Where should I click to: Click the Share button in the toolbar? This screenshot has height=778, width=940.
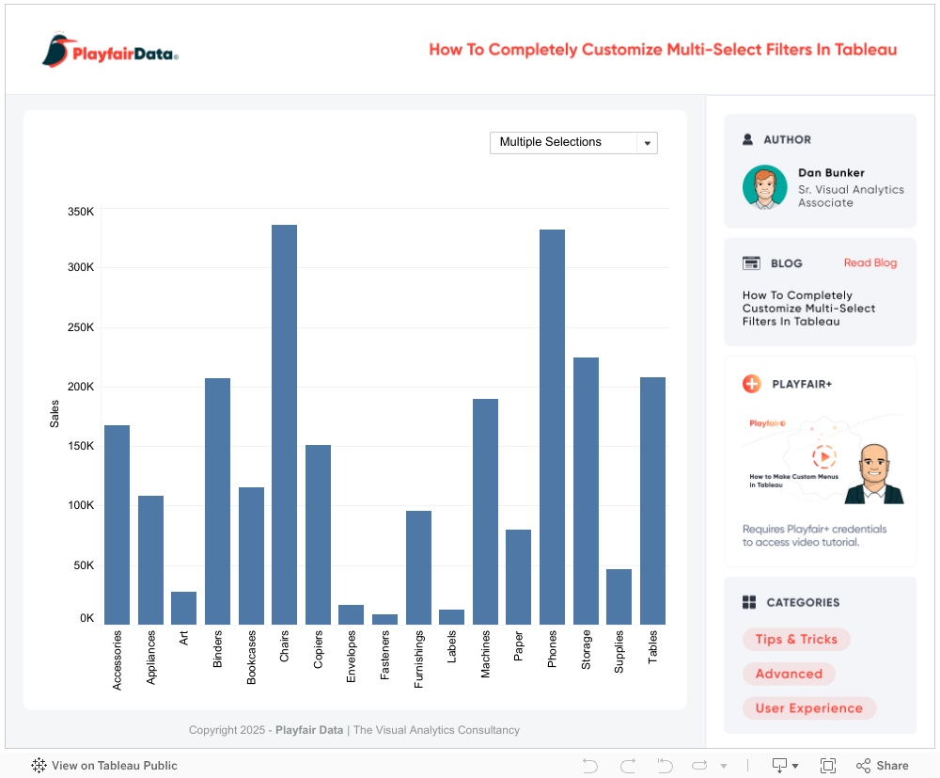pyautogui.click(x=882, y=766)
